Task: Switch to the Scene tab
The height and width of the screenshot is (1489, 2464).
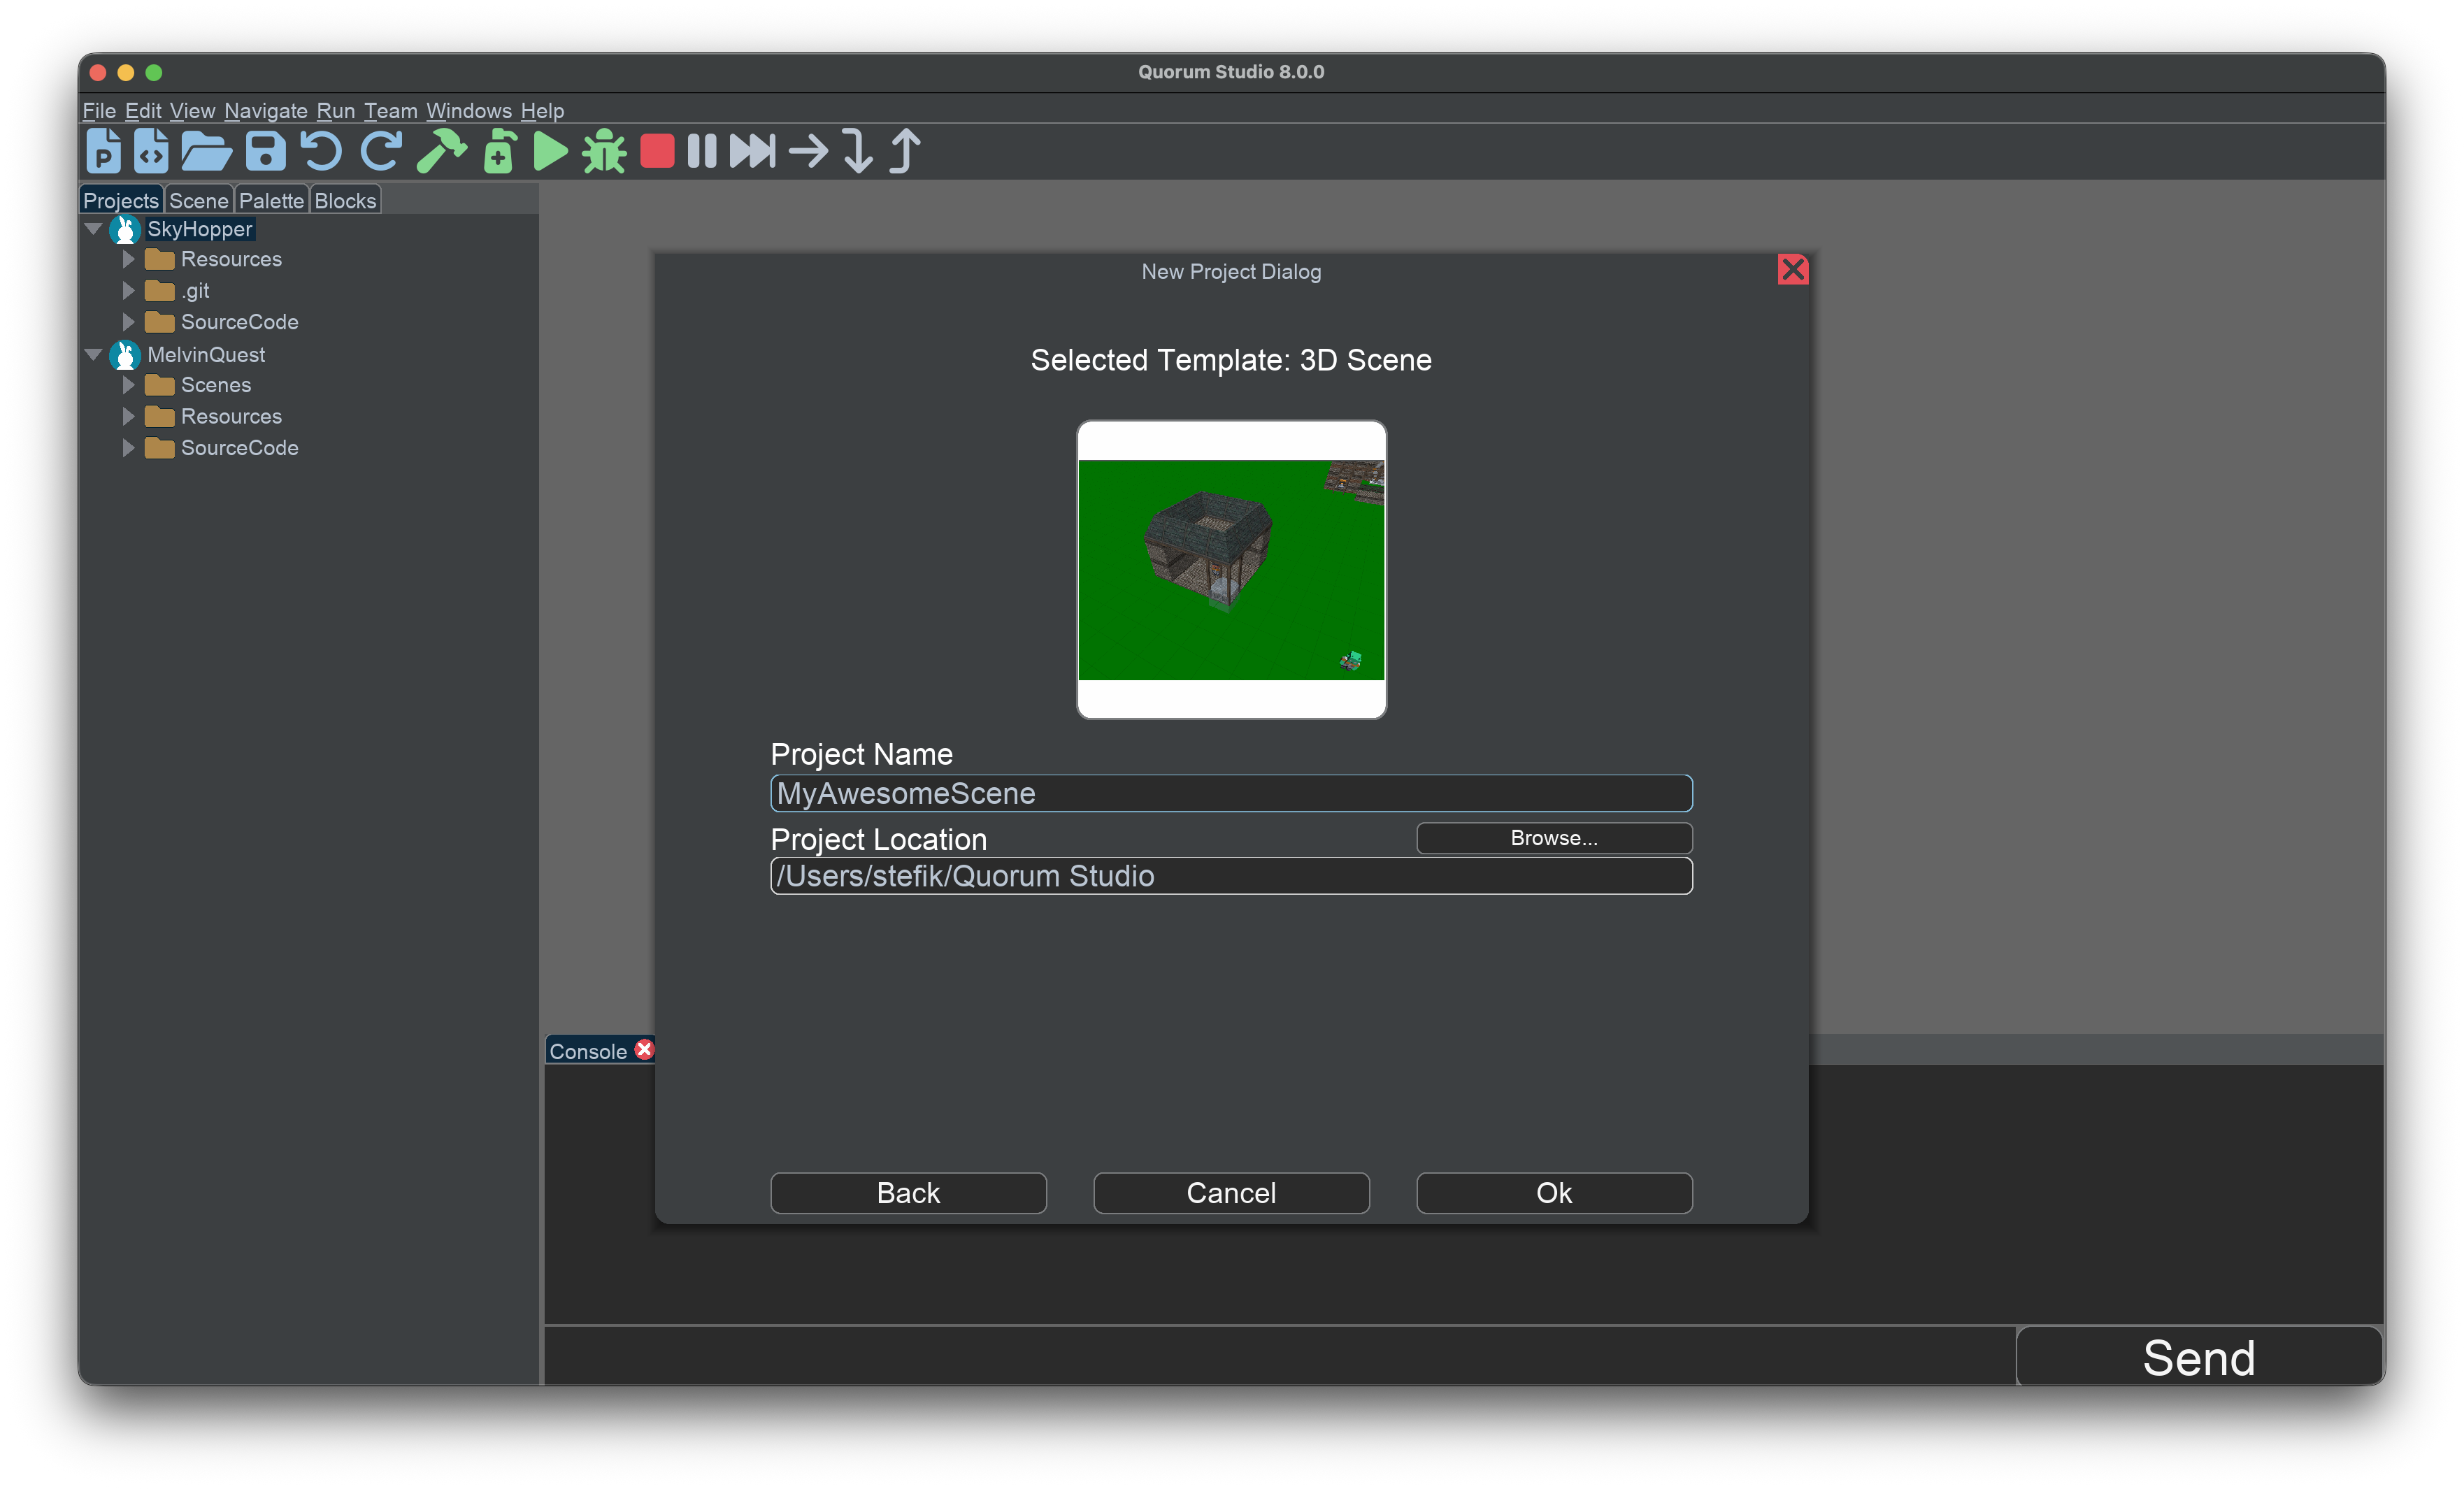Action: [x=199, y=200]
